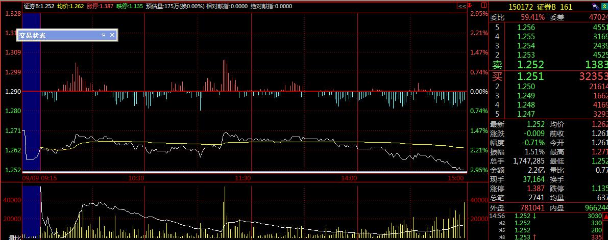Click the sell price 1.252 in 卖 row

click(x=530, y=65)
